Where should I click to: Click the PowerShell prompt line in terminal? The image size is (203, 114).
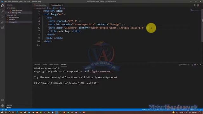66,83
